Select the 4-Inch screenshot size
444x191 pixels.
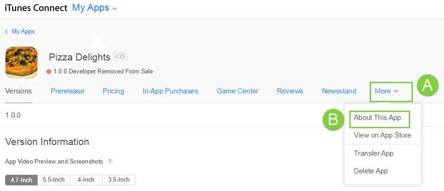click(86, 180)
